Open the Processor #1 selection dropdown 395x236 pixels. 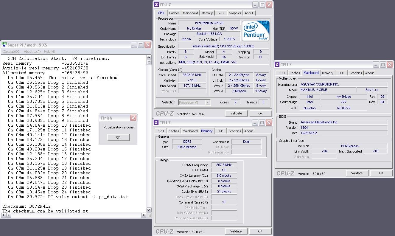[x=194, y=102]
